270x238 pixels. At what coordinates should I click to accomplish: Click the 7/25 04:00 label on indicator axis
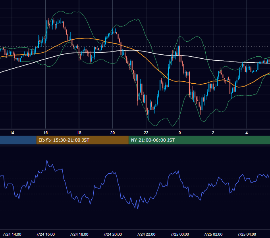(247, 234)
